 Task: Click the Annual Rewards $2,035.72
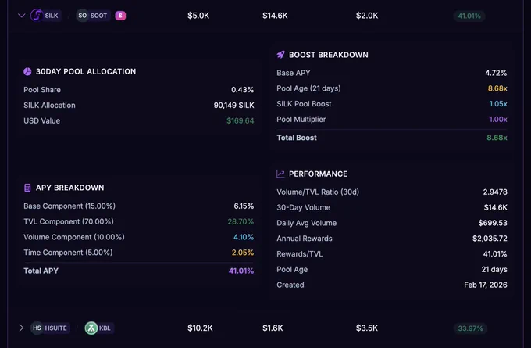pos(490,239)
